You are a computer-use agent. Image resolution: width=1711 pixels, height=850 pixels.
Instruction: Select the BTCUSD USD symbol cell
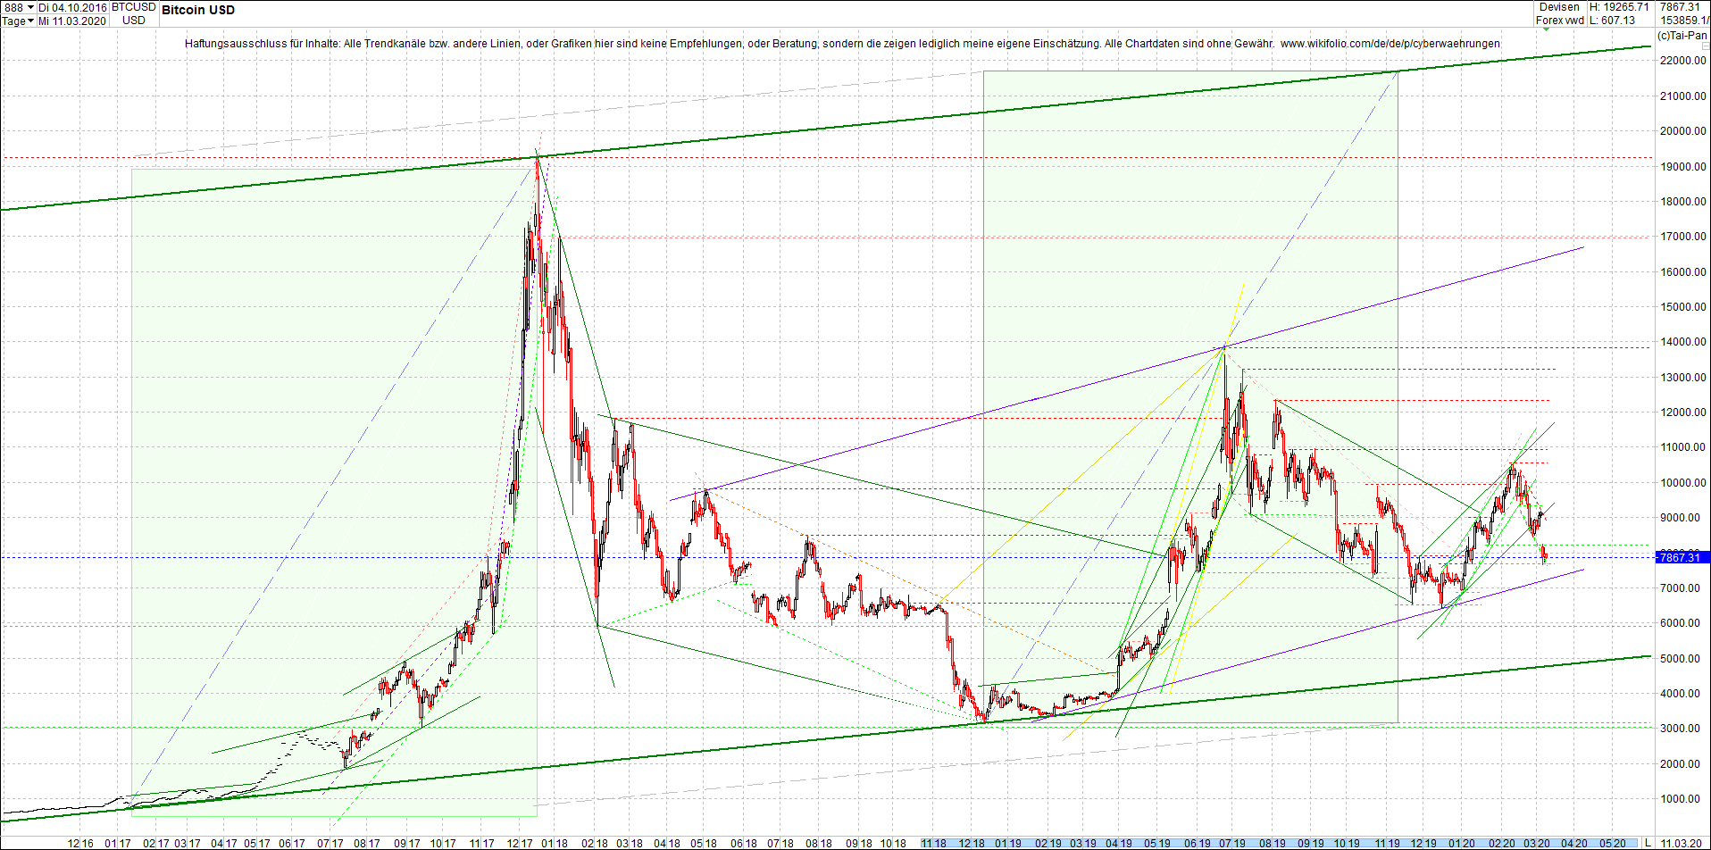tap(132, 13)
